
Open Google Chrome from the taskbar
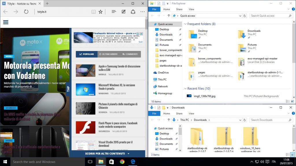pos(122,162)
